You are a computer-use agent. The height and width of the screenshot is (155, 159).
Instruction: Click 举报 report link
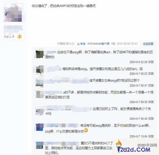point(83,44)
